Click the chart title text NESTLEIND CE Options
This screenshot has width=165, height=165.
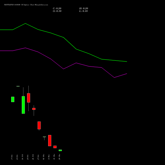point(26,5)
